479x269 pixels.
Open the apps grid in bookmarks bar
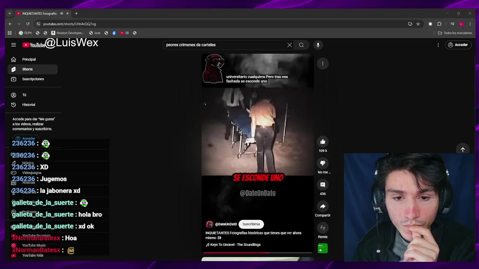10,33
